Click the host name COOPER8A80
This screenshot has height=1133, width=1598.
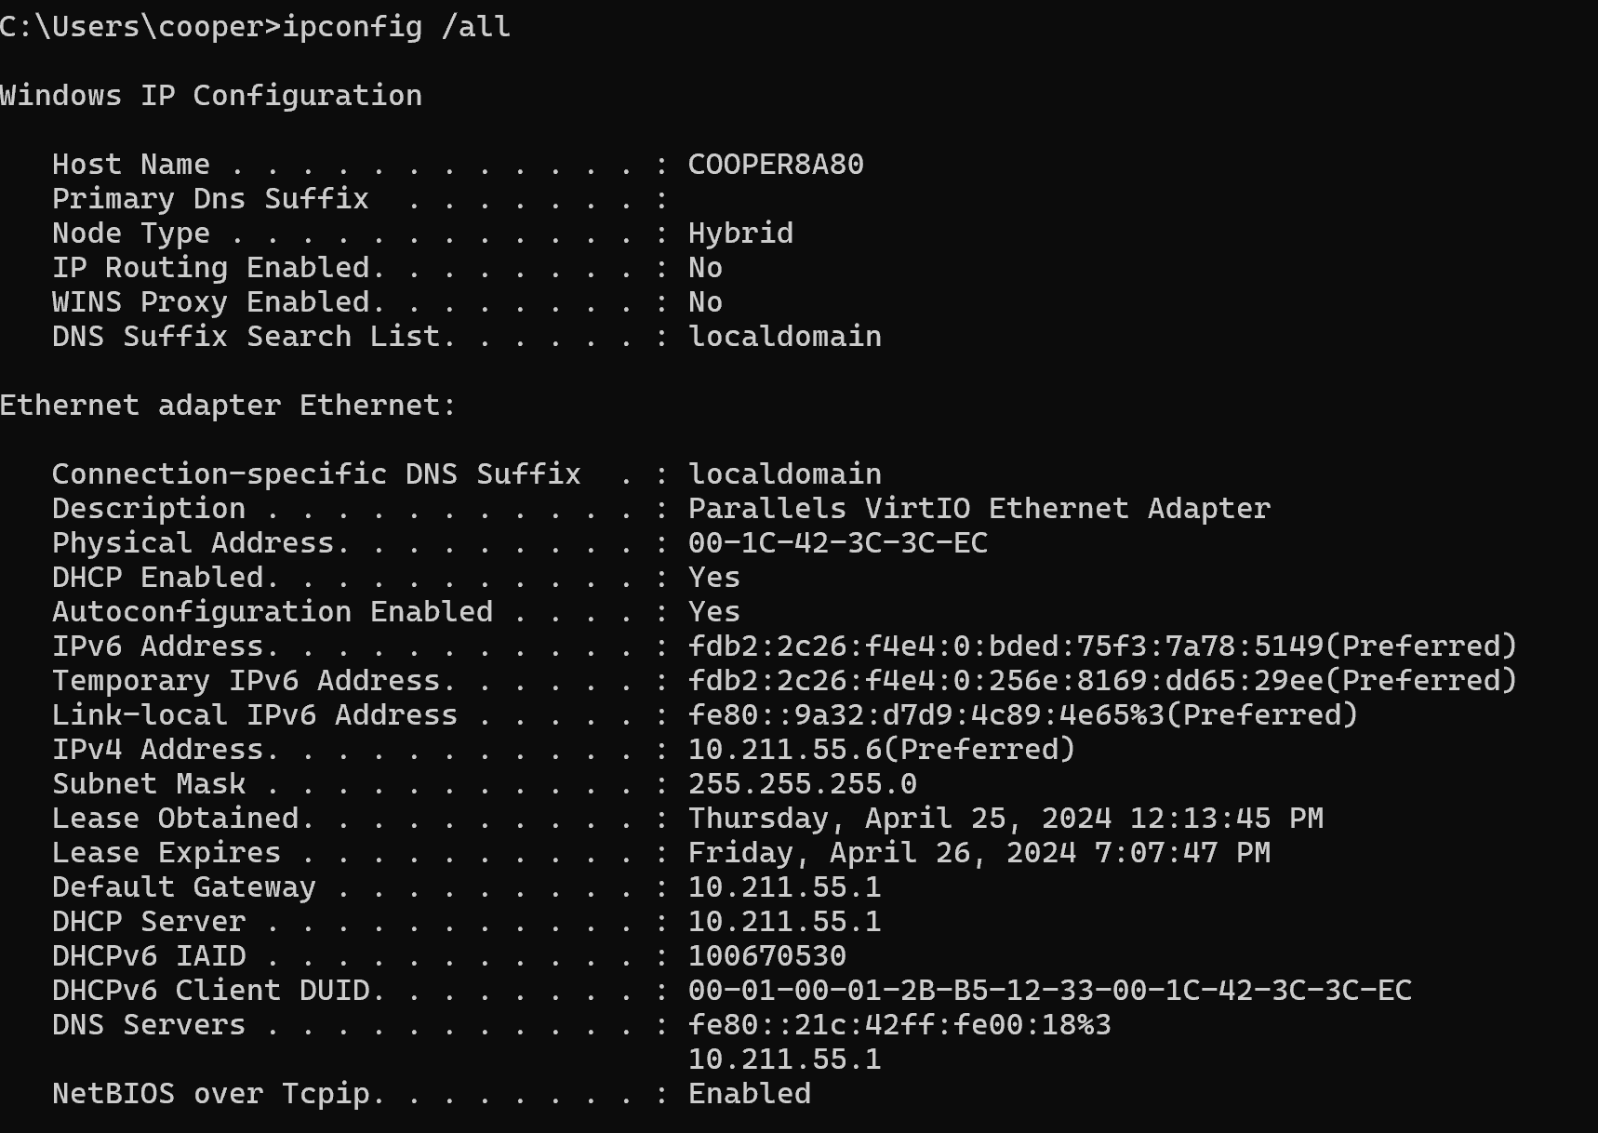pos(776,164)
